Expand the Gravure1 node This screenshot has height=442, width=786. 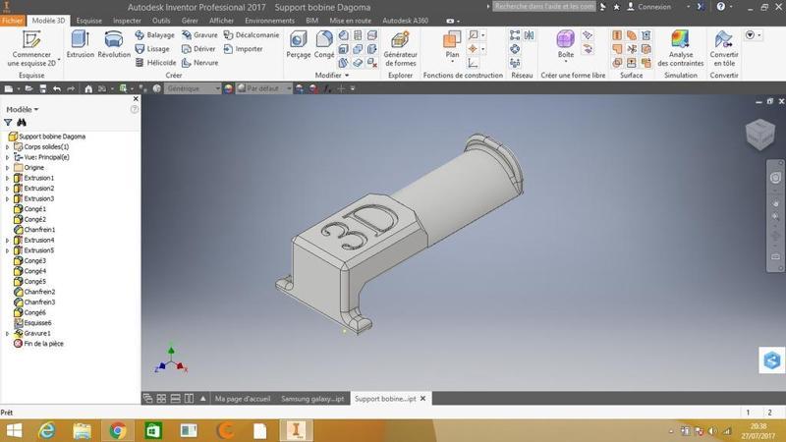pyautogui.click(x=7, y=333)
